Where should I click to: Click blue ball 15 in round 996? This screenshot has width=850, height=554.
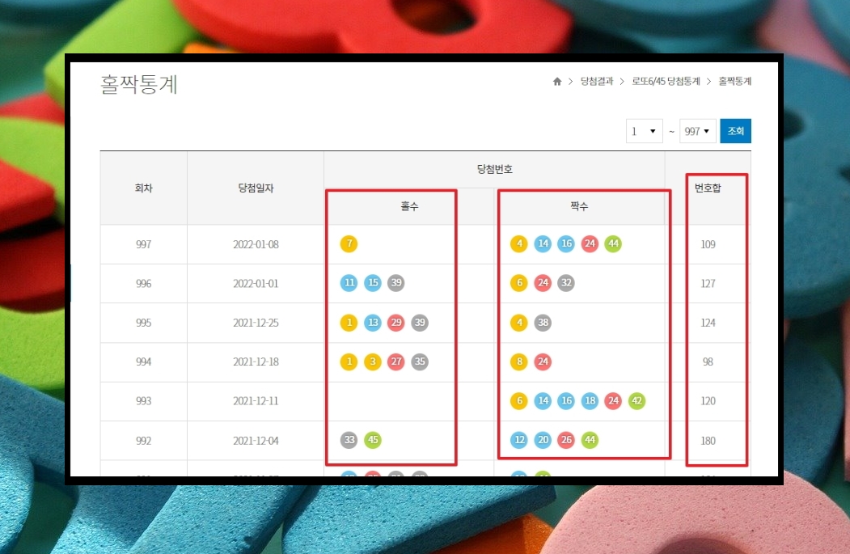[x=373, y=283]
